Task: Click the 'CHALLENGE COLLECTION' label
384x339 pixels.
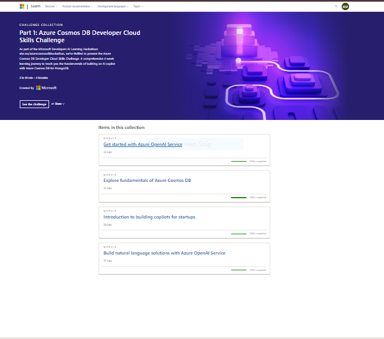Action: (x=41, y=25)
